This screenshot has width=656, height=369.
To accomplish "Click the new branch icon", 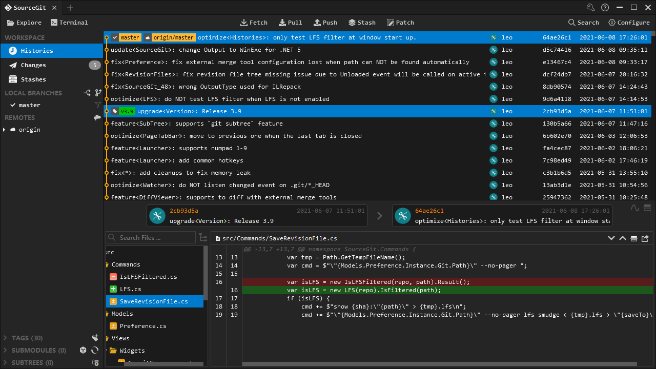I will coord(98,93).
